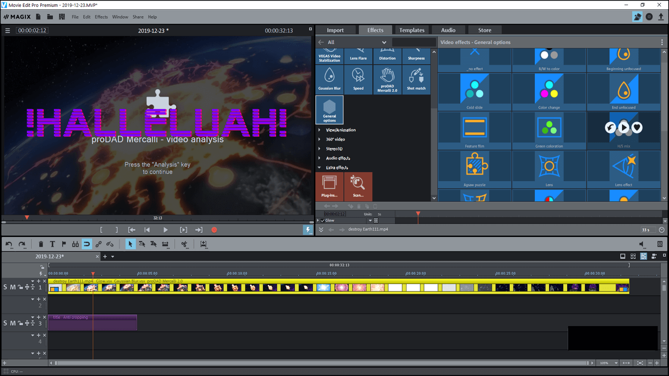Play the preview video
Viewport: 669px width, 376px height.
(166, 230)
